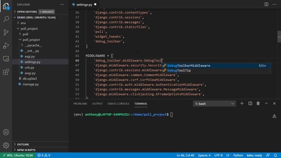Maximize the panel with up chevron
Screen dimensions: 281x158
(267, 104)
